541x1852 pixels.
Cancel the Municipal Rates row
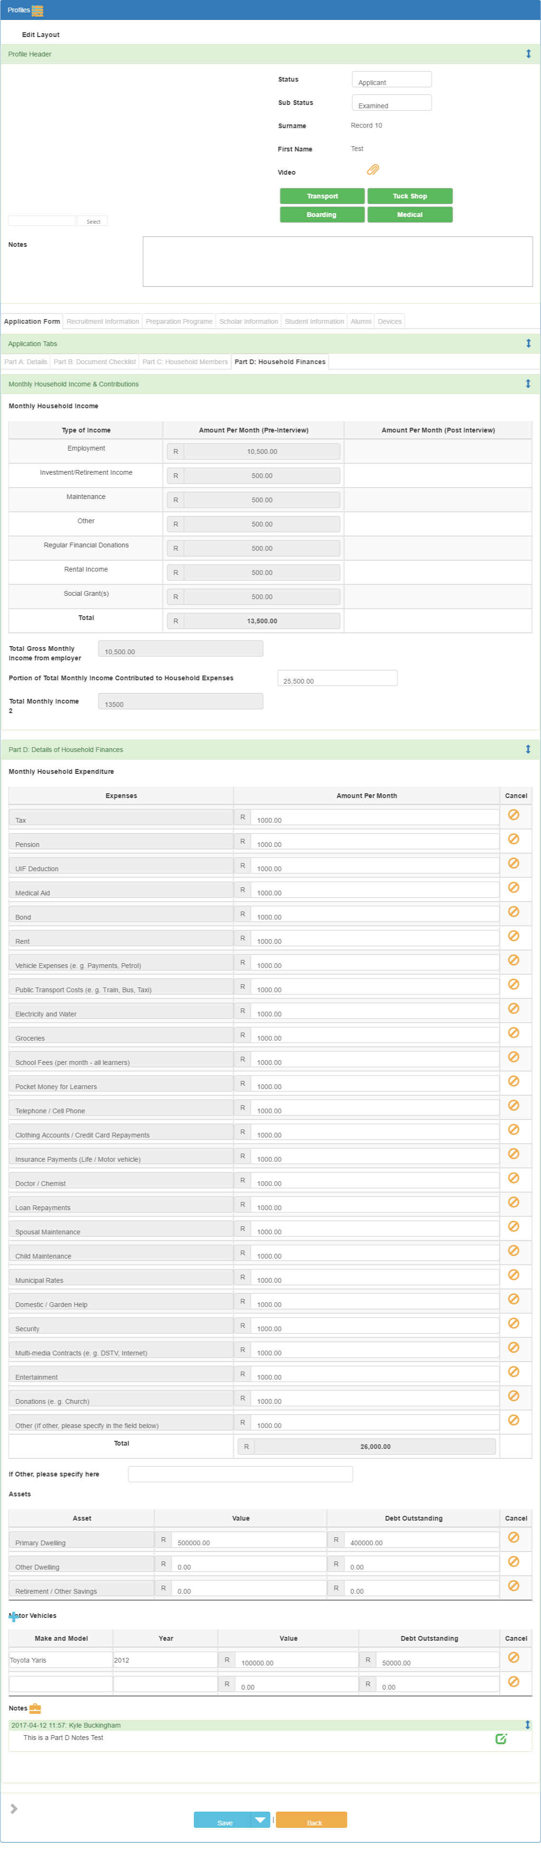tap(513, 1275)
